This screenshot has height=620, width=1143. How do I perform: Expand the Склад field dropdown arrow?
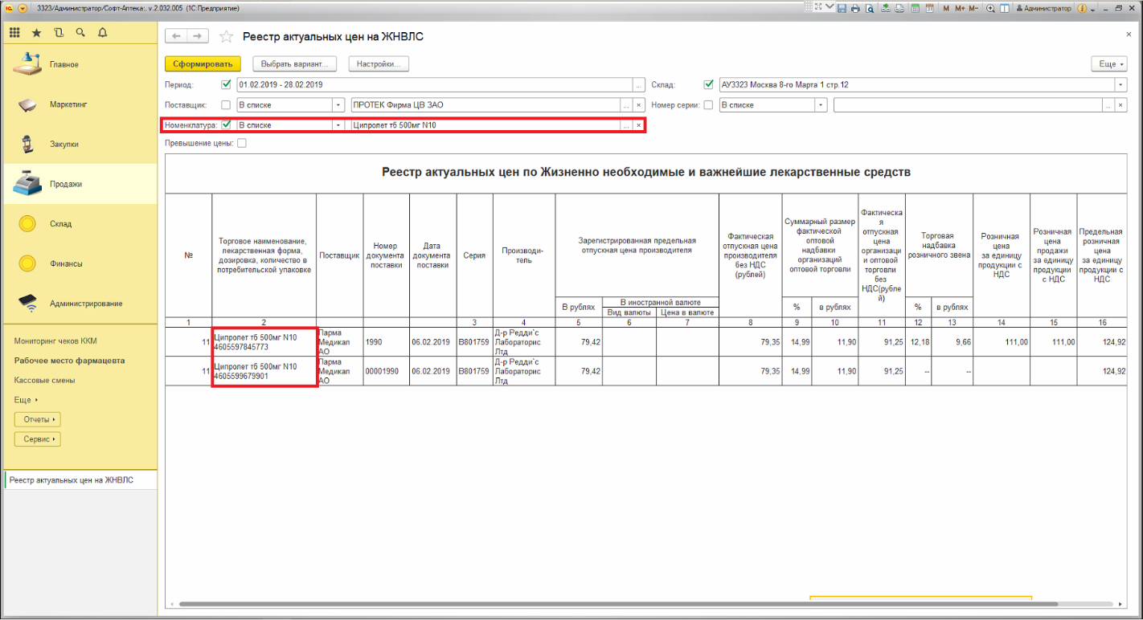(x=1120, y=85)
